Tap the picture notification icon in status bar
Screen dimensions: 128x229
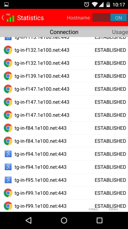point(6,5)
